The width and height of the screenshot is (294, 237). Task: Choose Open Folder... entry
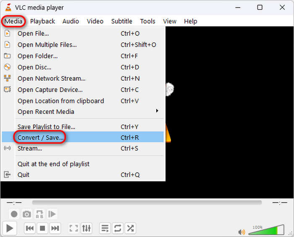point(83,56)
